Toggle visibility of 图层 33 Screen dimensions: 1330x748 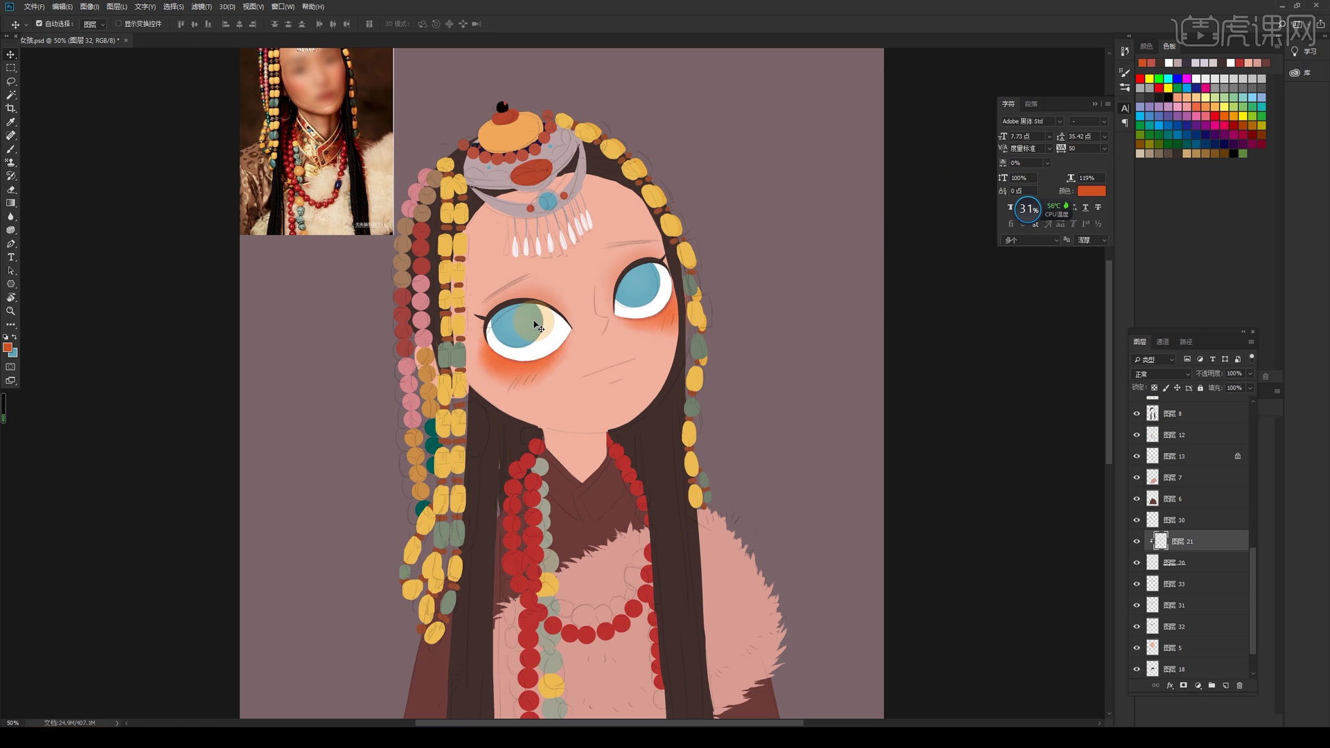pos(1136,584)
